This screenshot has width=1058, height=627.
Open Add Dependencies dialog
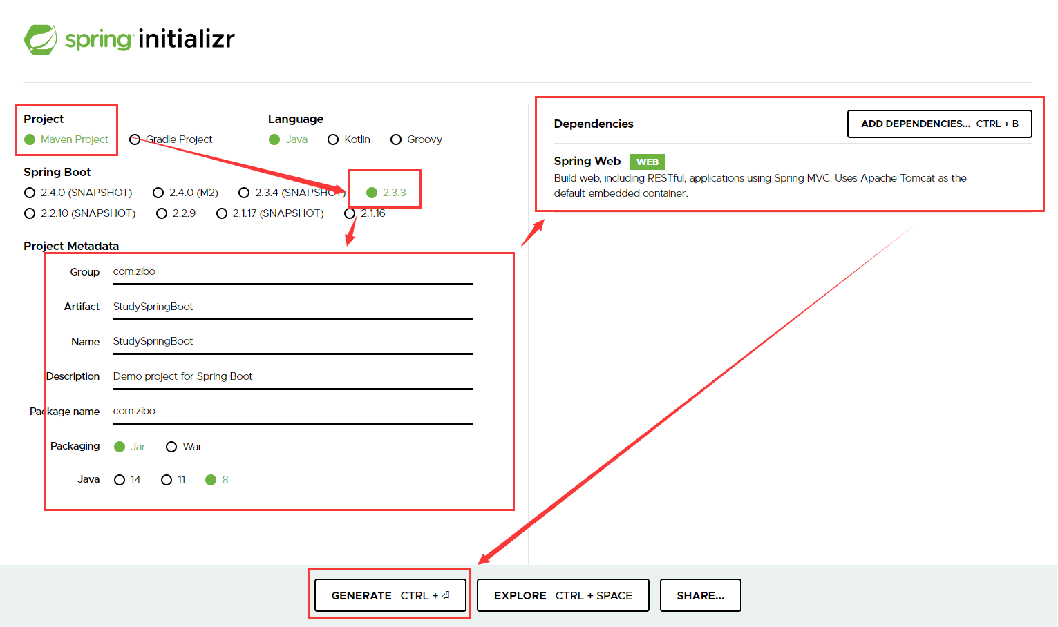pos(940,124)
